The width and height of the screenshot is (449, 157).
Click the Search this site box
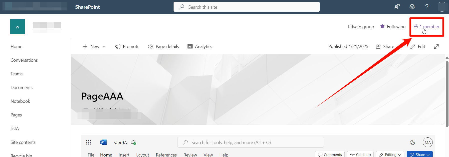[246, 7]
